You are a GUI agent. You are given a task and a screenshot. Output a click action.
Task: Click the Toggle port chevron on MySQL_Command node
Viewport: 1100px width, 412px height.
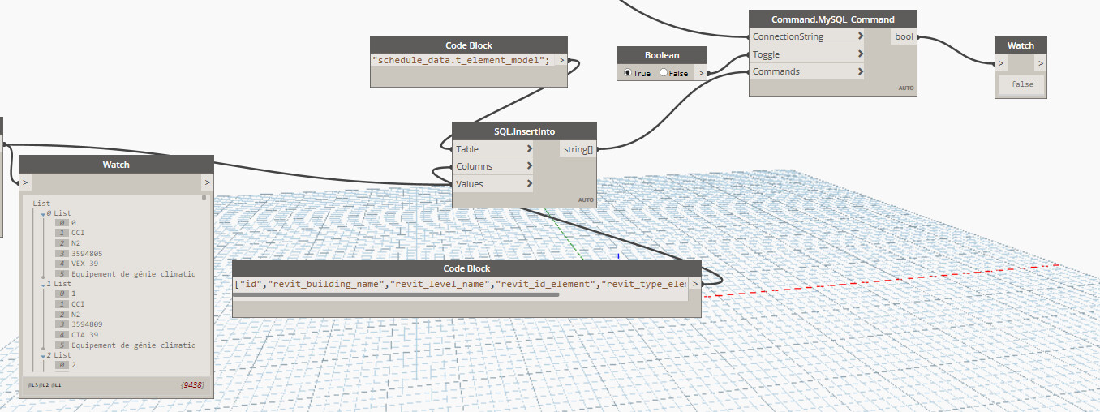[x=860, y=54]
